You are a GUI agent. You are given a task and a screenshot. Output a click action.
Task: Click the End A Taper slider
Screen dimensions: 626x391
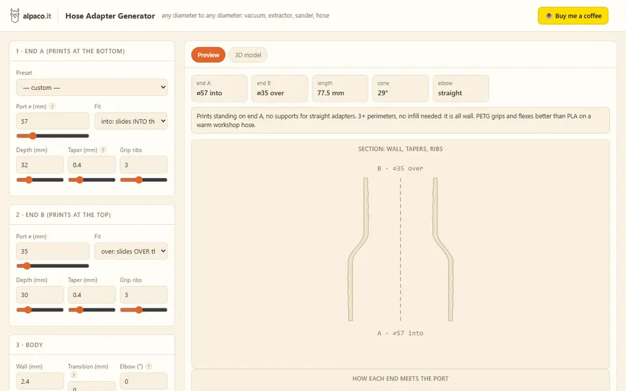click(92, 180)
